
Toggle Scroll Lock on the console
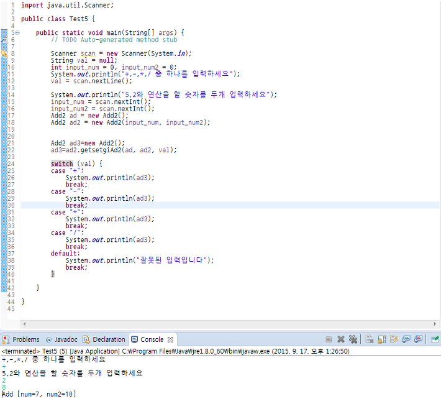coord(381,339)
